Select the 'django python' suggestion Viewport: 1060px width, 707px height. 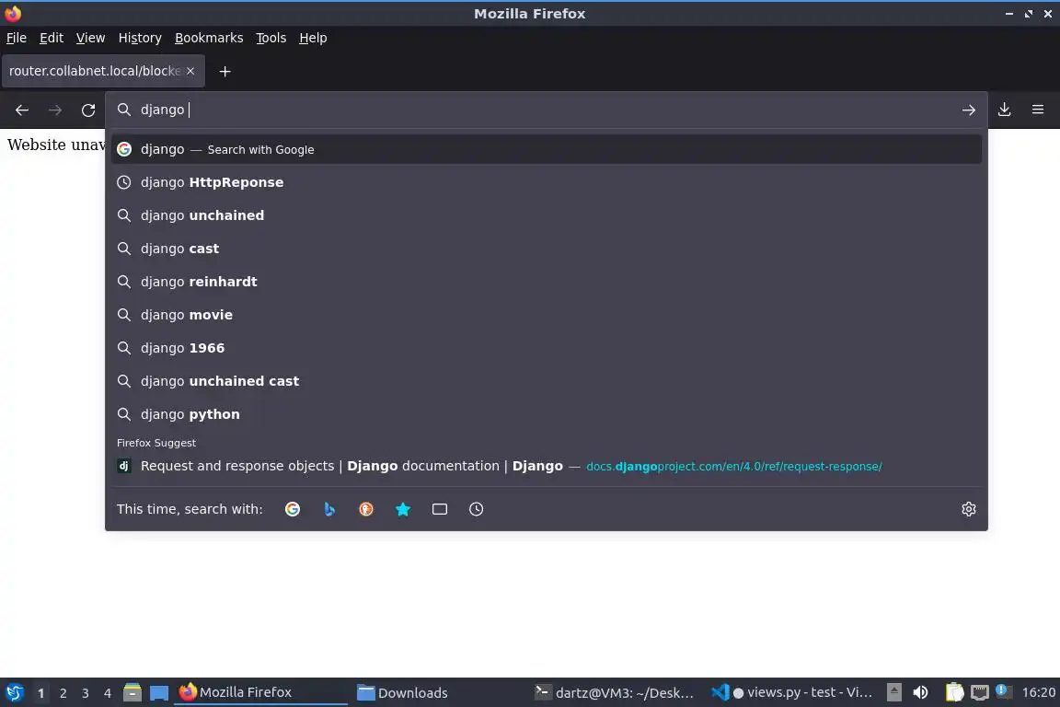point(547,414)
